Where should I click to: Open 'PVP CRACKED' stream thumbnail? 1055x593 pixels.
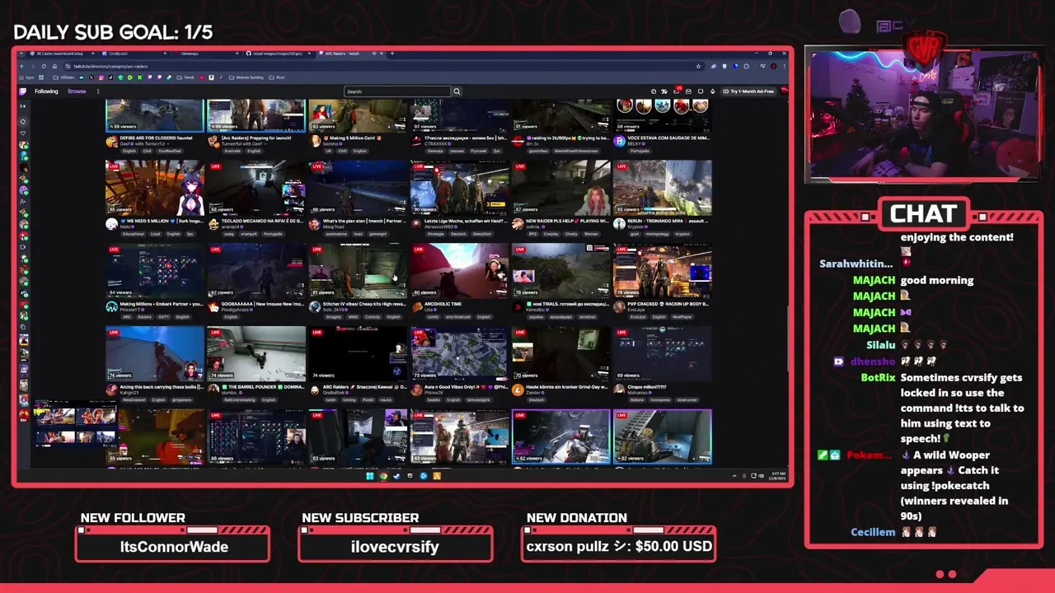[663, 271]
